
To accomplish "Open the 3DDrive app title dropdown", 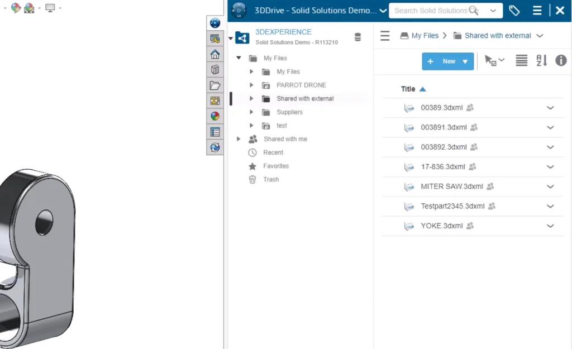I will [x=383, y=11].
